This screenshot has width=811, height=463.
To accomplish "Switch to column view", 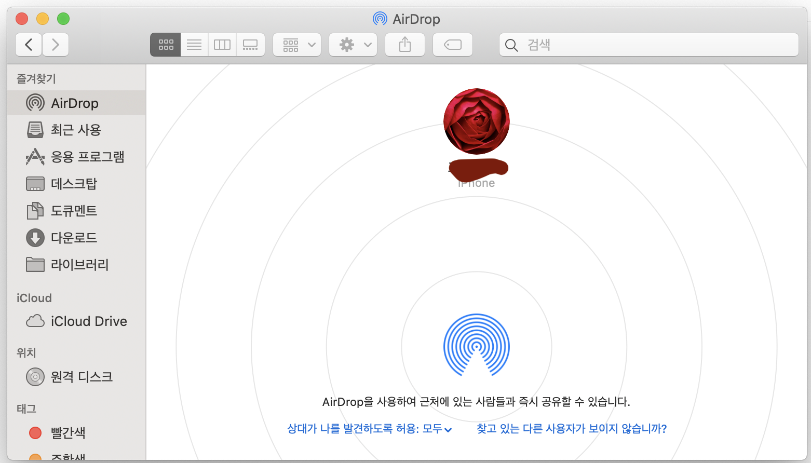I will 222,45.
